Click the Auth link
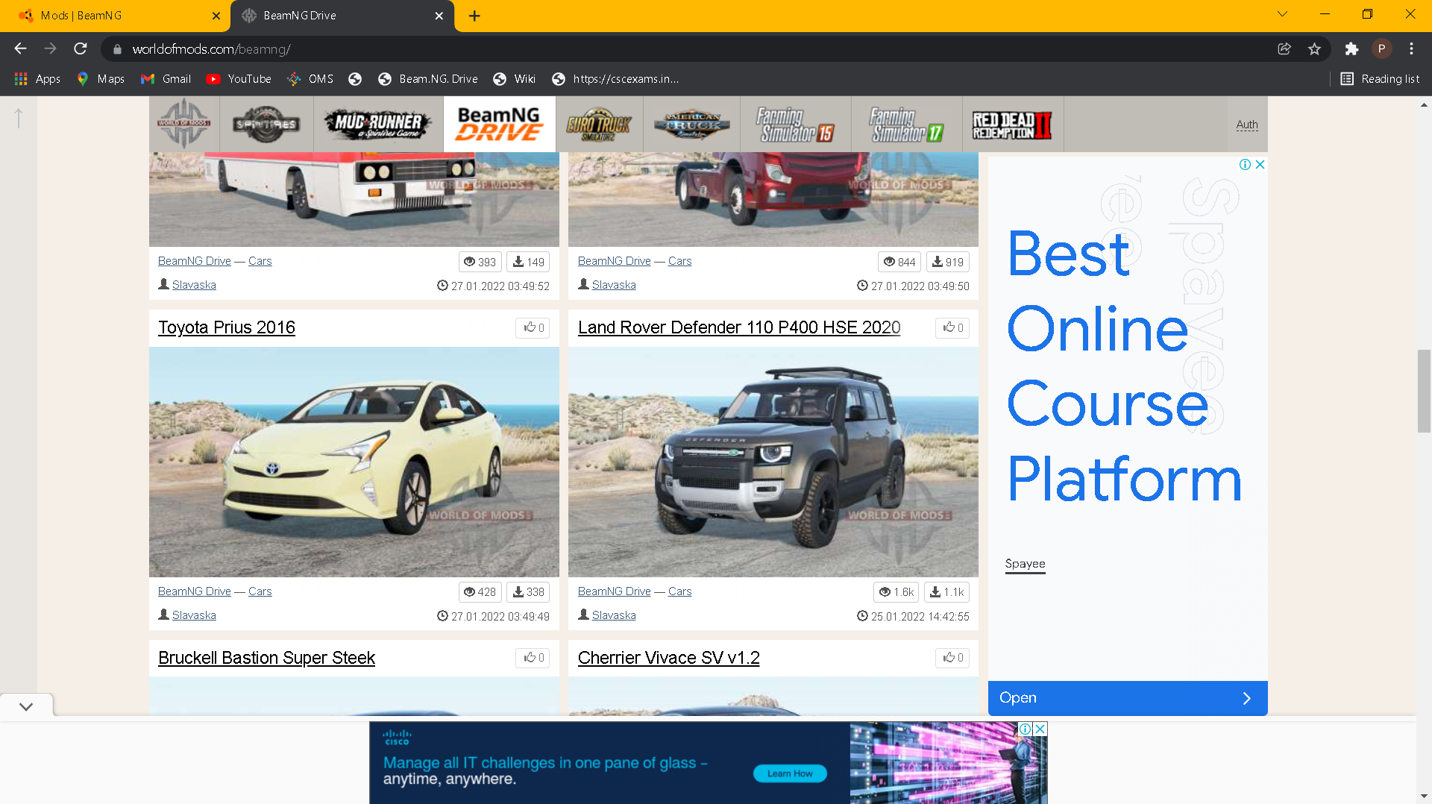 point(1247,125)
